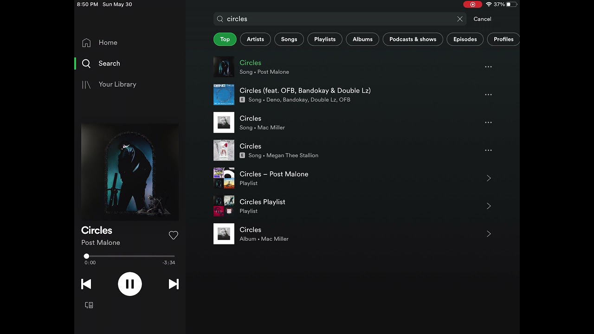Skip to the previous track

coord(86,284)
